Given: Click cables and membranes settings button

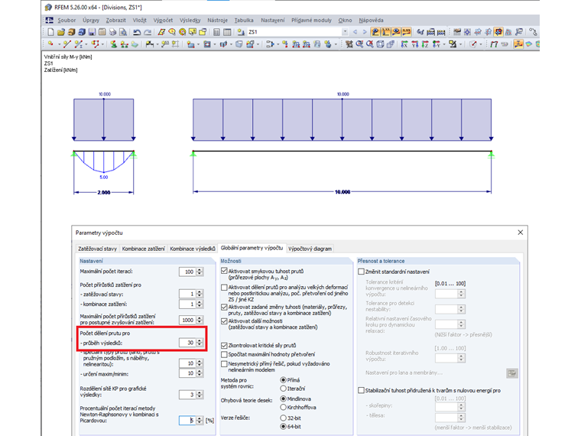Looking at the screenshot, I should tap(512, 373).
